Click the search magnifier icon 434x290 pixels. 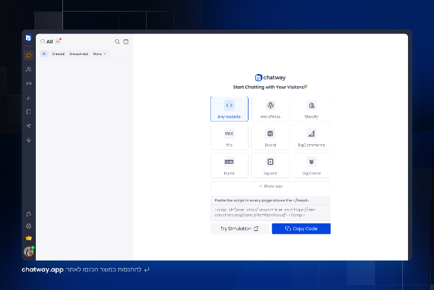point(117,42)
